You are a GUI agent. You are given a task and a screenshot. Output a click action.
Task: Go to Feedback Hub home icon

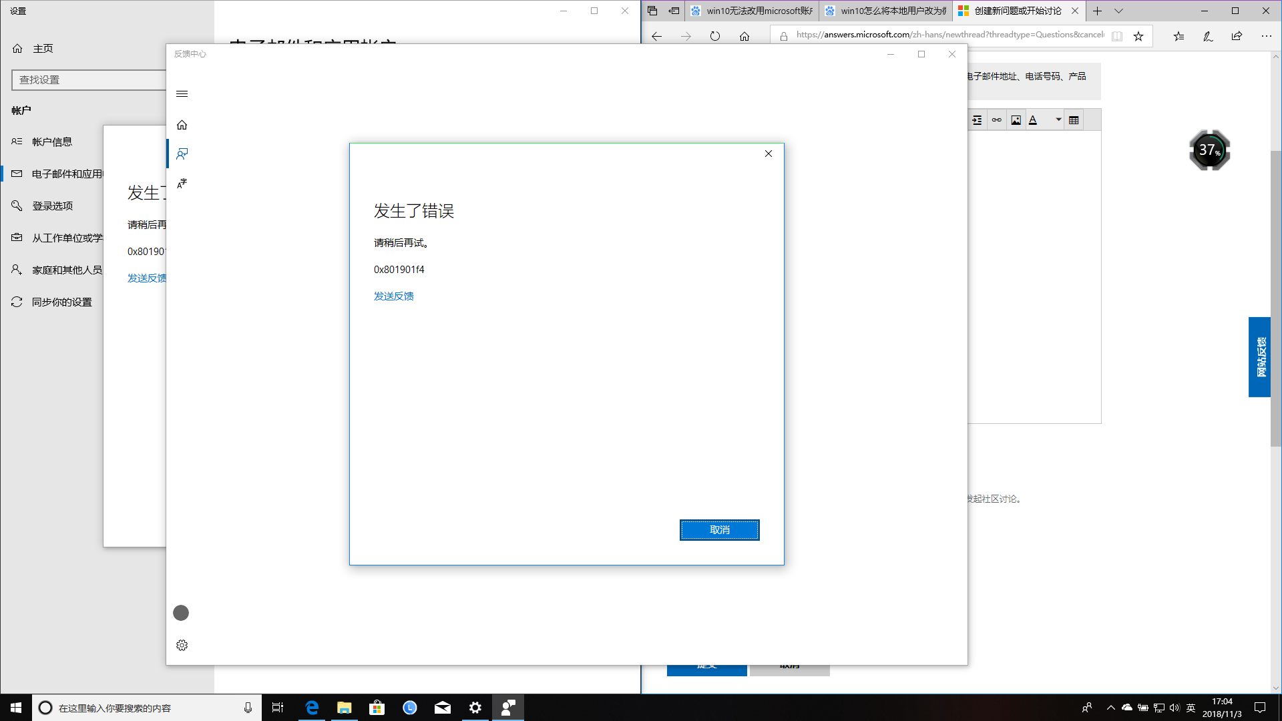coord(182,125)
